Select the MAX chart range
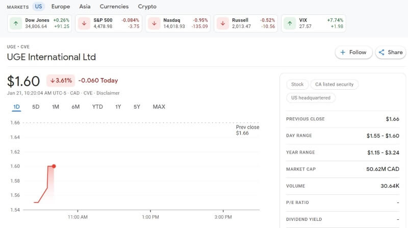The width and height of the screenshot is (408, 228). click(159, 107)
